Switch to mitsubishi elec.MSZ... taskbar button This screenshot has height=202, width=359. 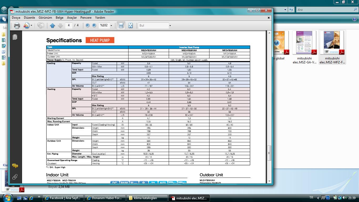pos(189,198)
